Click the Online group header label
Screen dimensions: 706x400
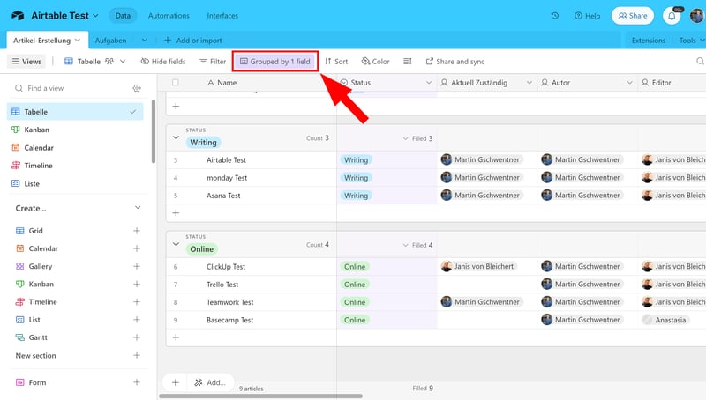tap(202, 249)
